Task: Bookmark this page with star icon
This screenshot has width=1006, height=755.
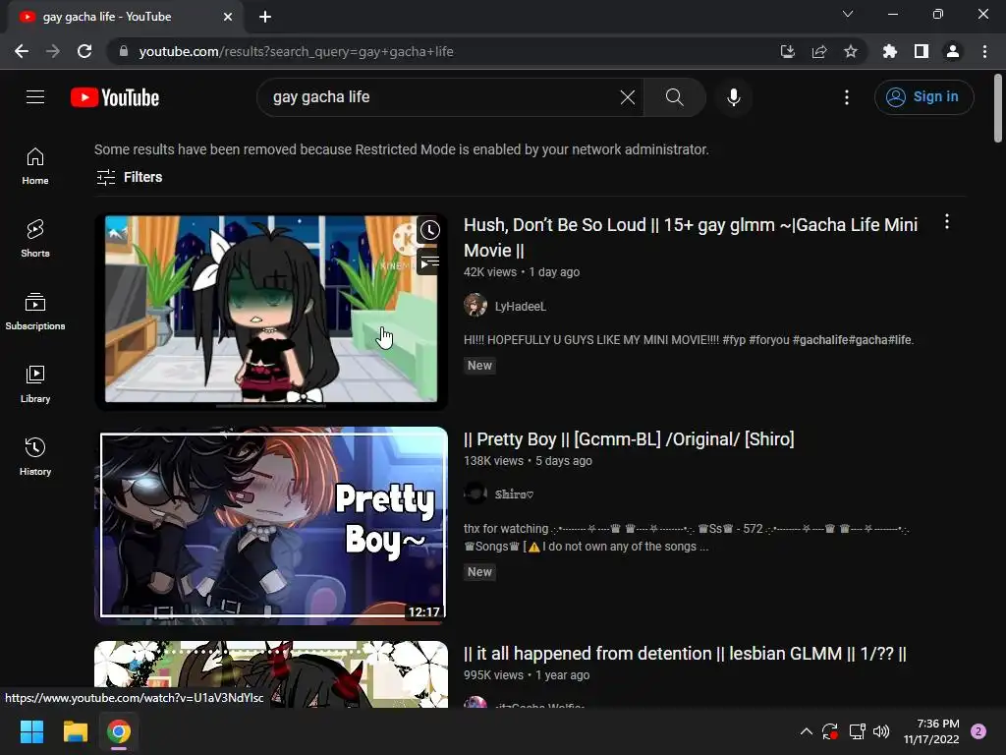Action: [x=850, y=51]
